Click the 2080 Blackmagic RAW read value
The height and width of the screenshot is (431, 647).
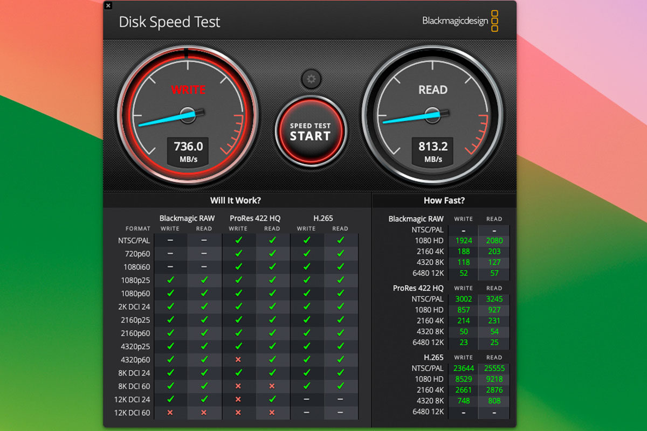(494, 241)
